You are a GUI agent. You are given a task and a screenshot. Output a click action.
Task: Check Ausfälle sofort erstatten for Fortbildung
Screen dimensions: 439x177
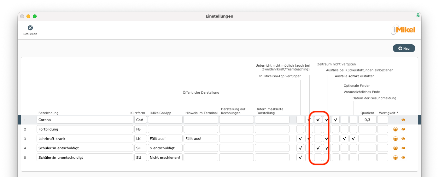pos(336,129)
